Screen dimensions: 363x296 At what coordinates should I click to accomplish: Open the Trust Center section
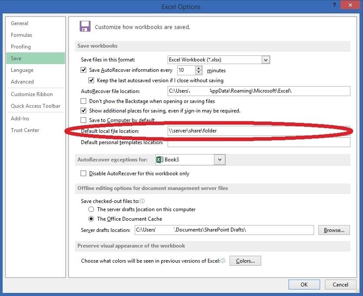[25, 130]
